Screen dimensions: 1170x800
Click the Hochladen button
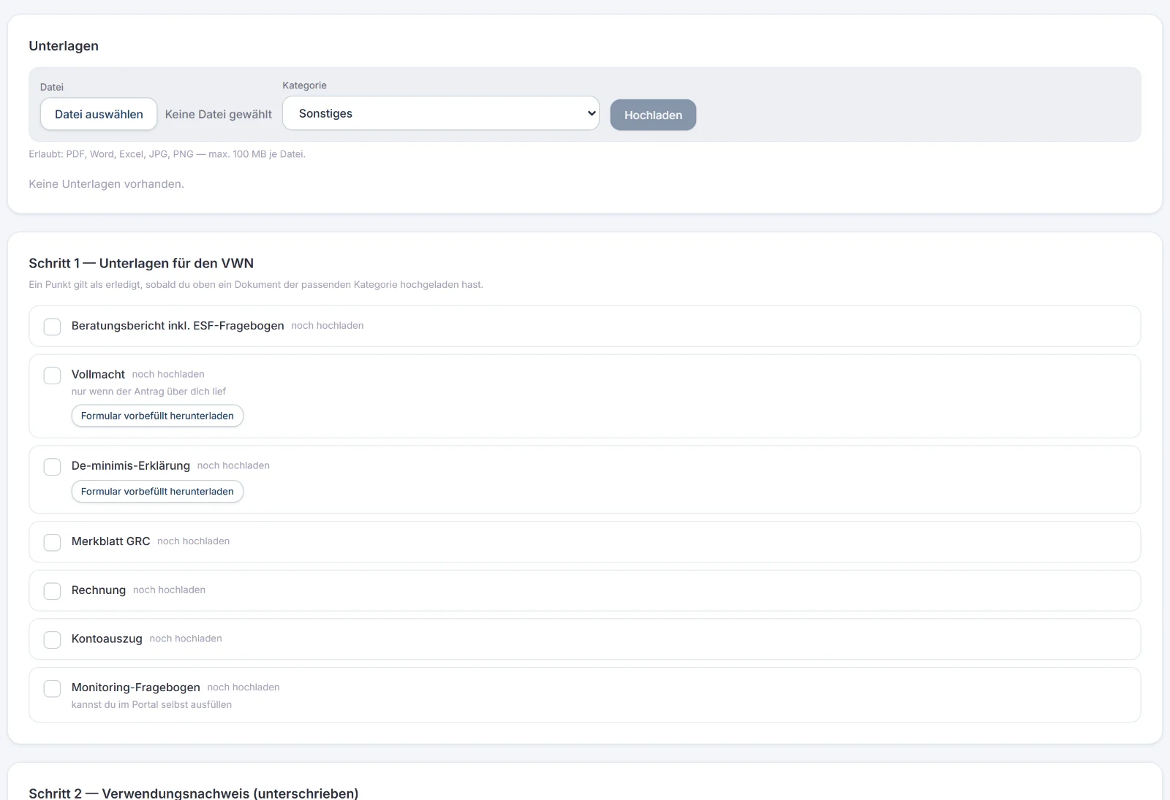653,115
